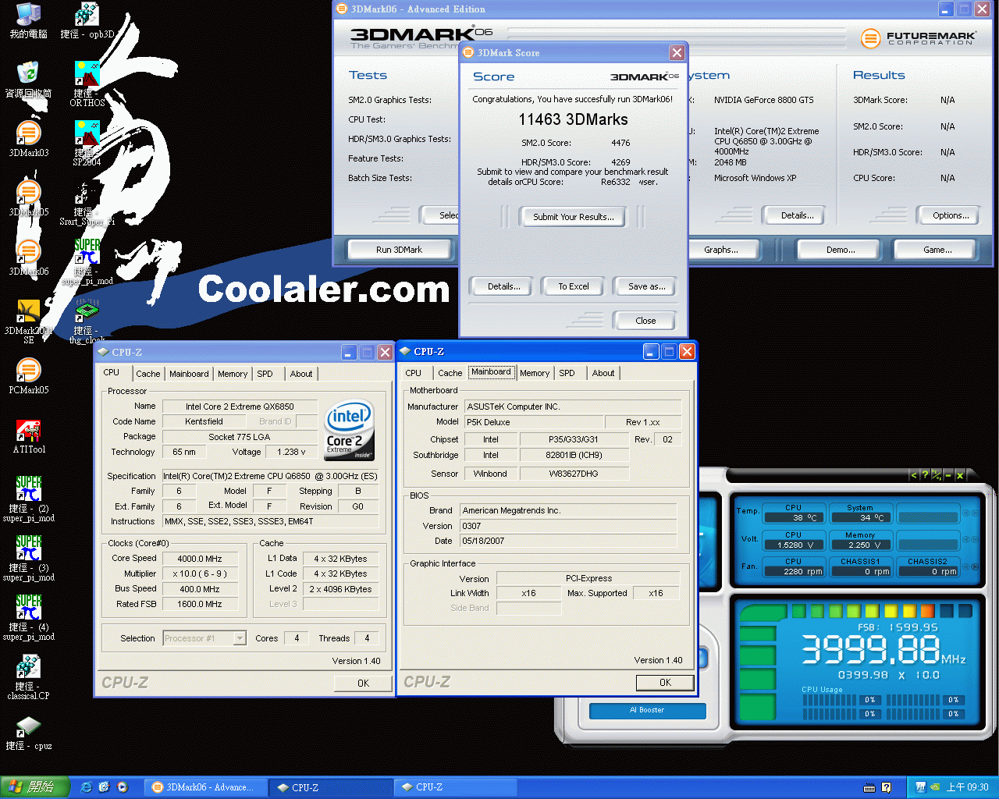Click the AI Booster button
This screenshot has height=799, width=999.
tap(647, 710)
